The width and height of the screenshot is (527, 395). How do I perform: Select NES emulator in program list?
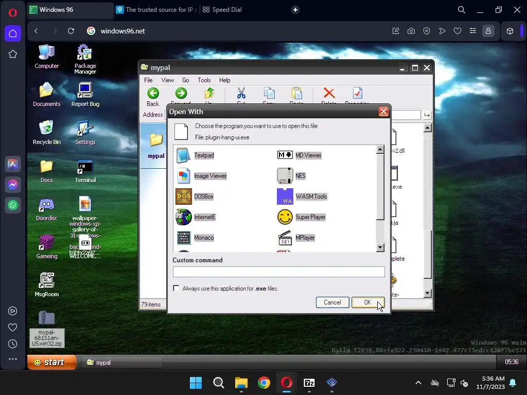tap(291, 176)
